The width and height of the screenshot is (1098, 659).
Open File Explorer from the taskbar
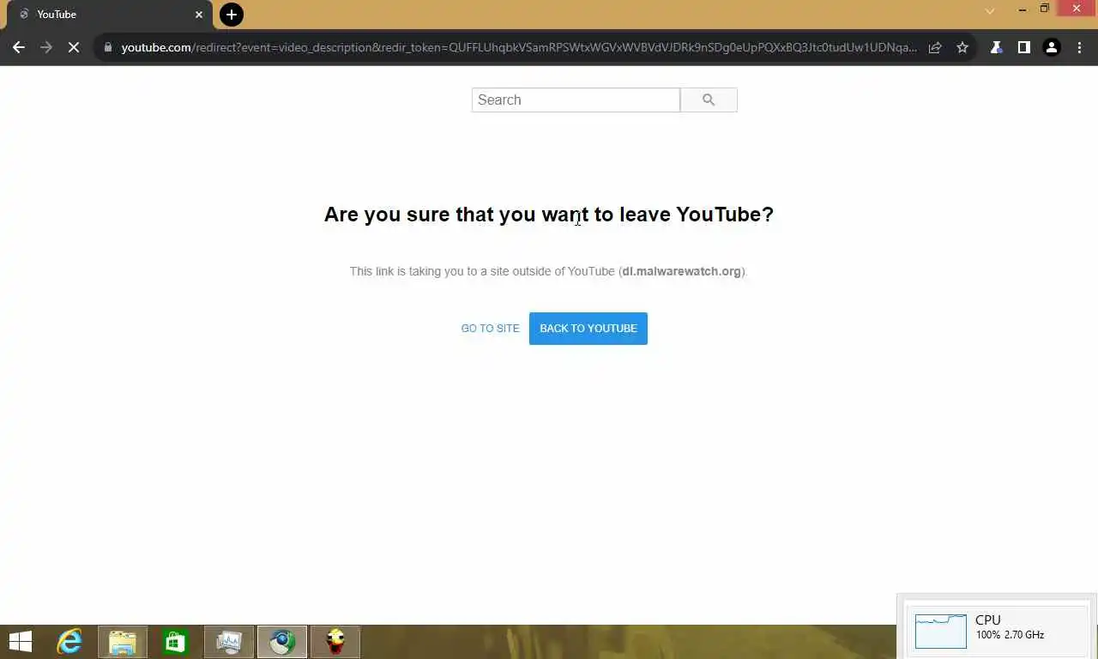pyautogui.click(x=123, y=642)
